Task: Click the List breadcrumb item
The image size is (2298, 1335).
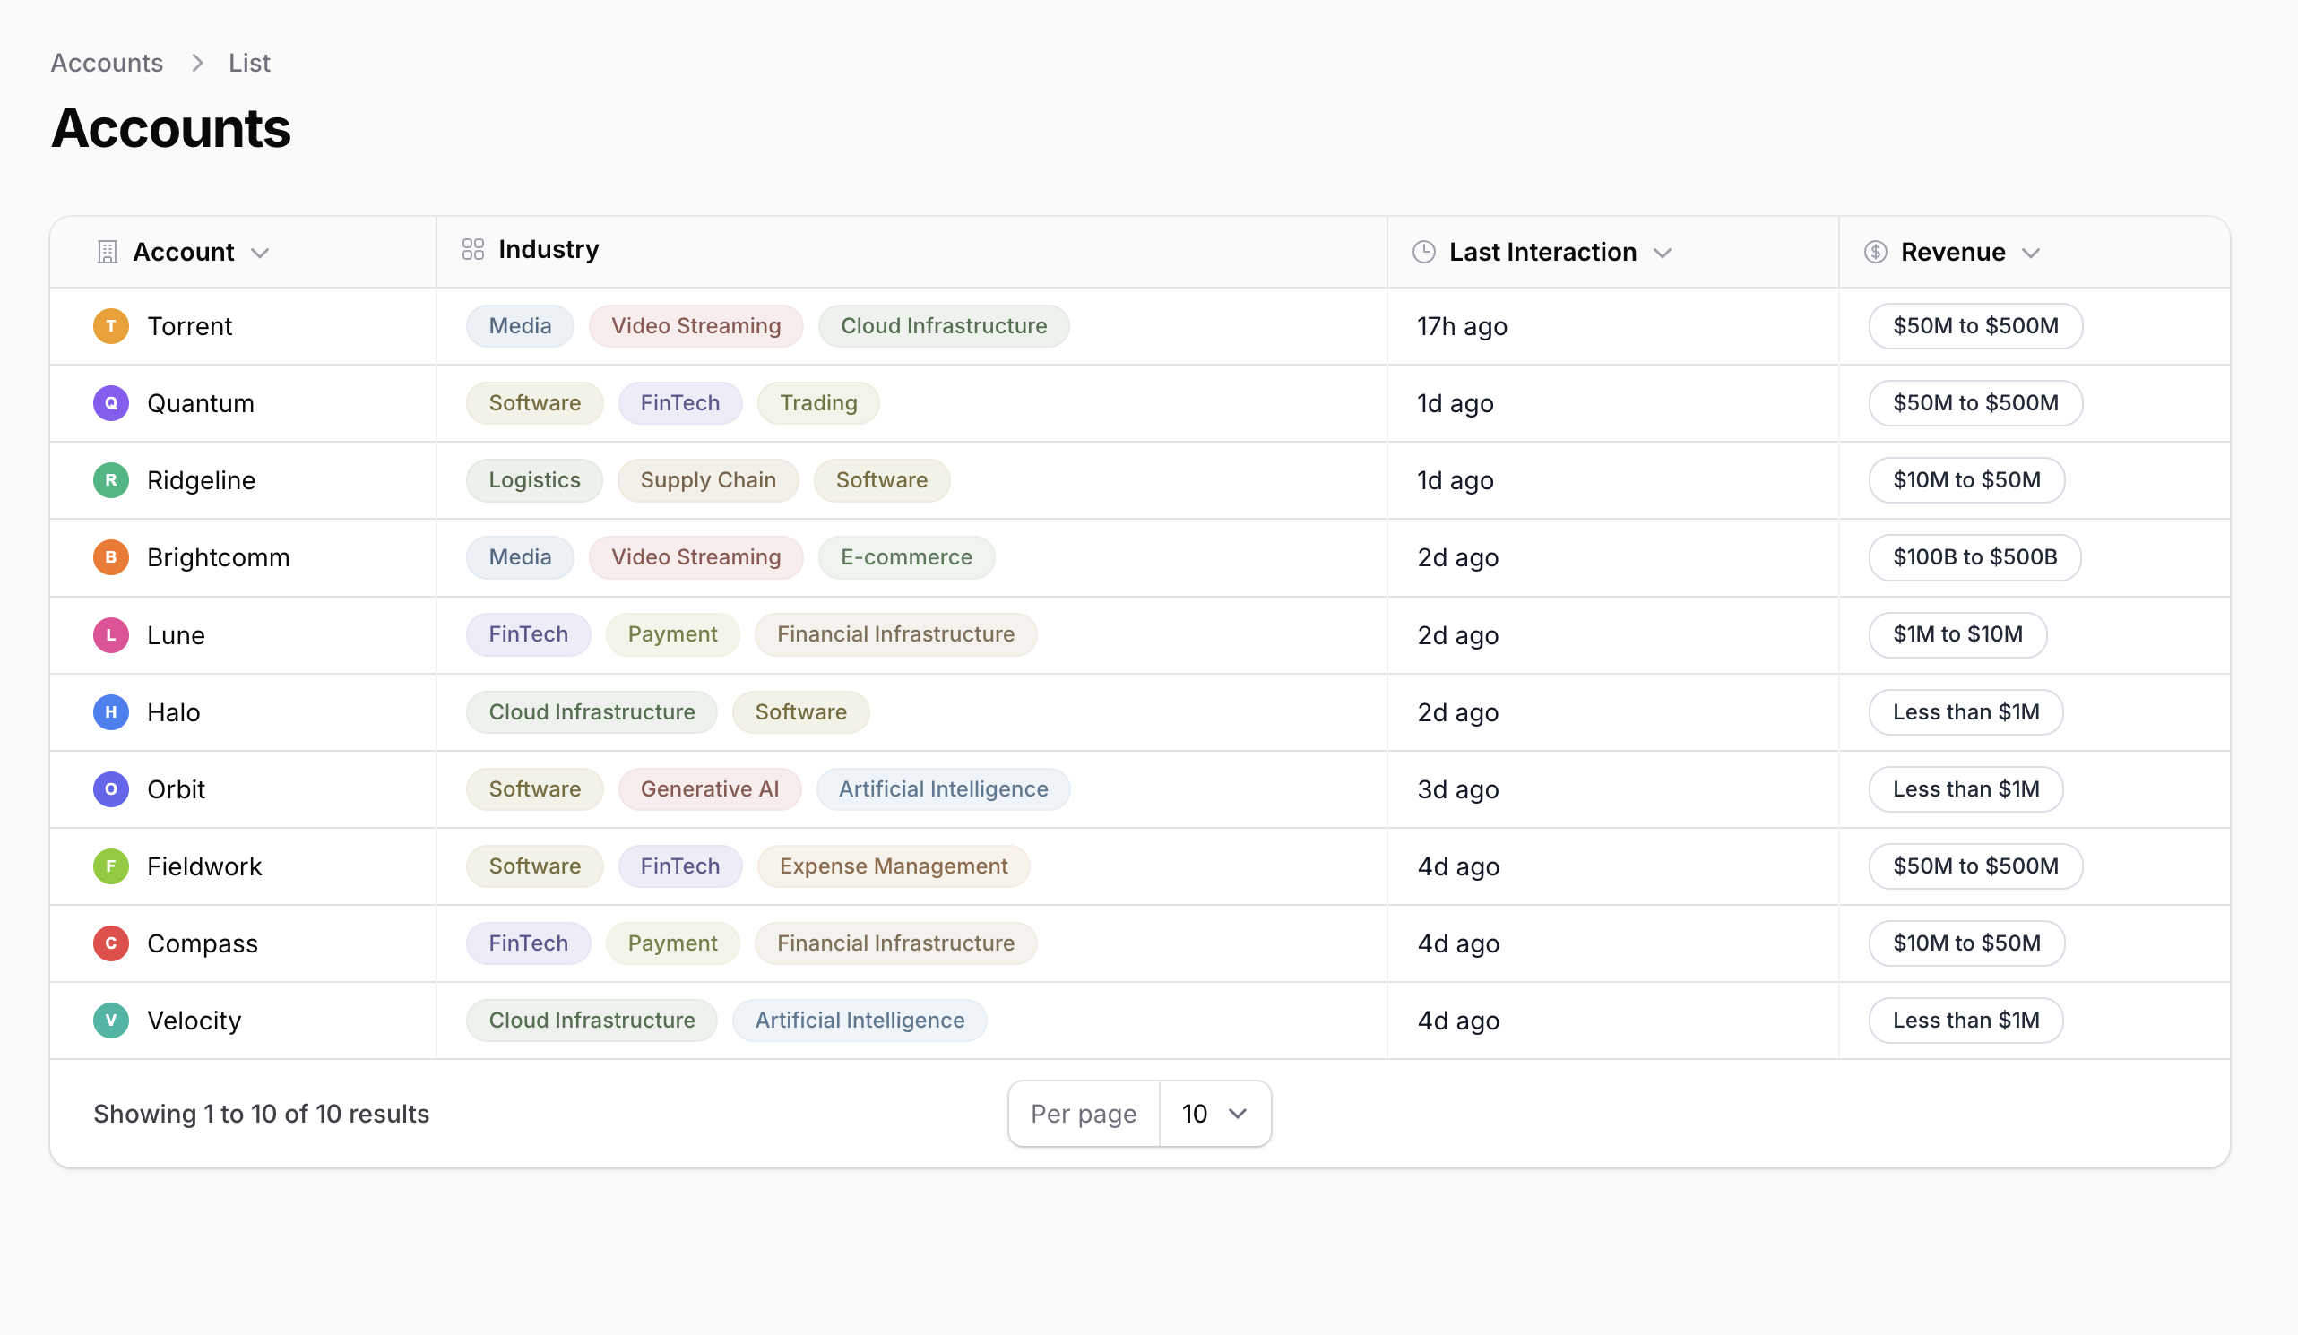Action: [249, 63]
